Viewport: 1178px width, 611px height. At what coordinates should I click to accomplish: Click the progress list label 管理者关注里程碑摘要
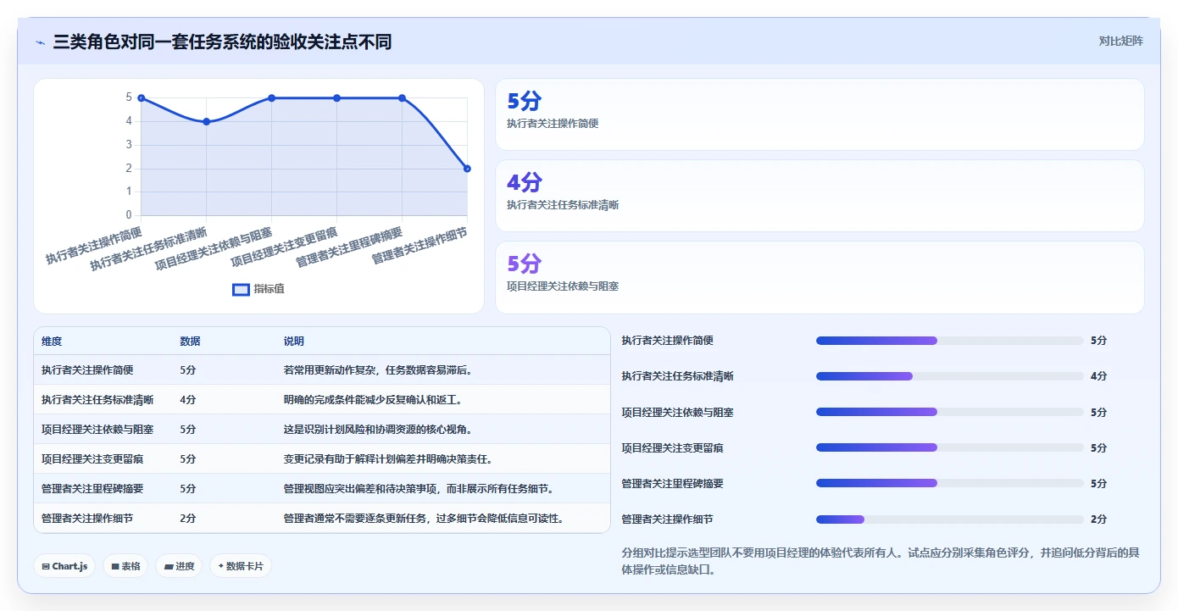click(x=672, y=483)
